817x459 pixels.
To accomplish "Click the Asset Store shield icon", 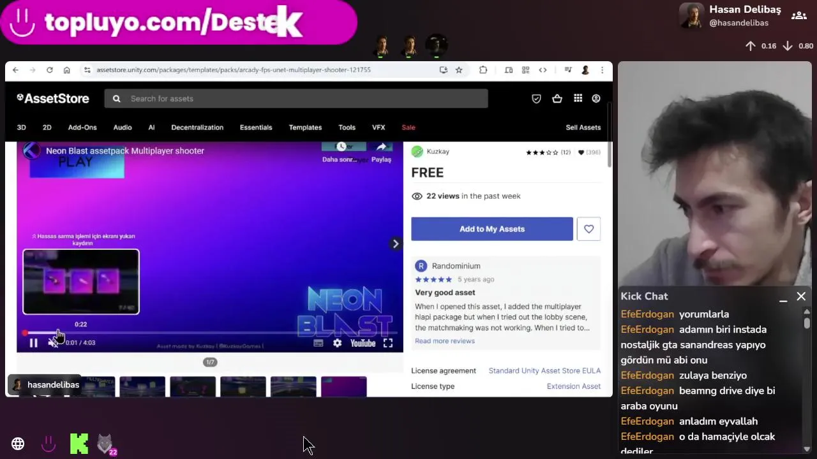I will click(536, 99).
